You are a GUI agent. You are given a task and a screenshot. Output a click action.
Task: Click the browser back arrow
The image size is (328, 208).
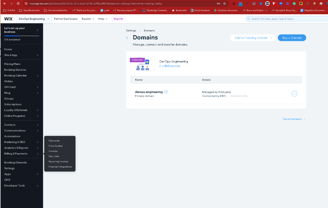[4, 4]
